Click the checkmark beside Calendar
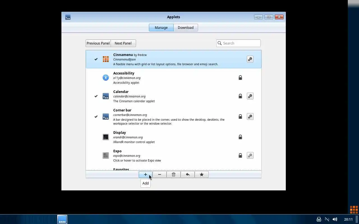This screenshot has height=224, width=359. (x=96, y=96)
